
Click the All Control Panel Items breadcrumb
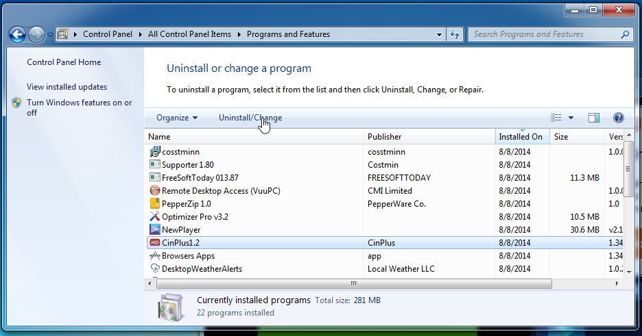click(189, 34)
